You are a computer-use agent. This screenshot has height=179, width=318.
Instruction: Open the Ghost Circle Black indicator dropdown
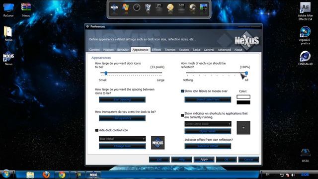pos(208,124)
